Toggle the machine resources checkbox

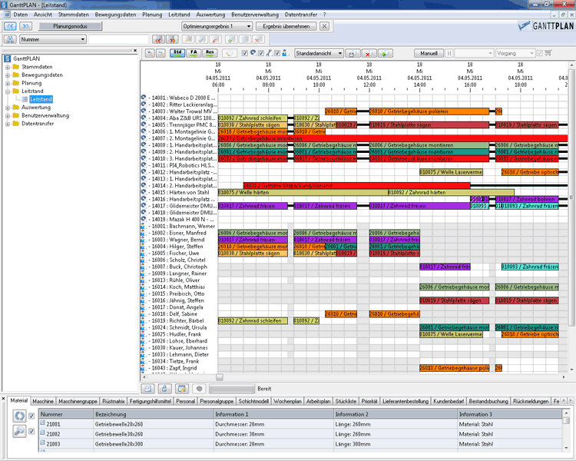tap(245, 53)
